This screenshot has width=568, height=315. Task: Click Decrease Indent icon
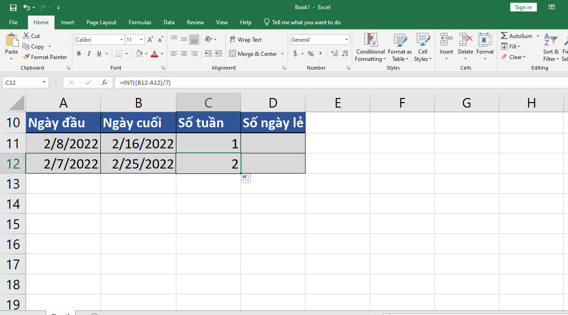[x=208, y=54]
